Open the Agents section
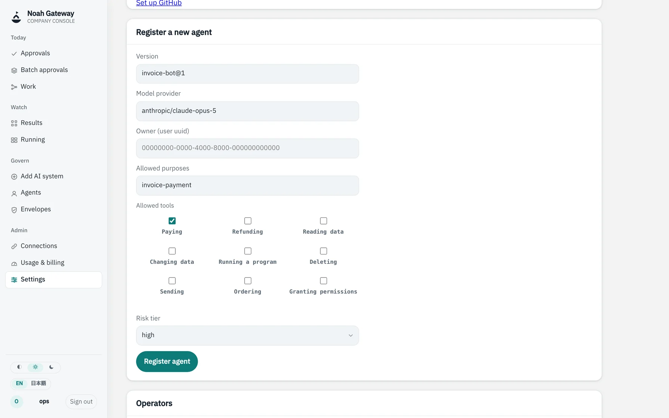 click(54, 192)
